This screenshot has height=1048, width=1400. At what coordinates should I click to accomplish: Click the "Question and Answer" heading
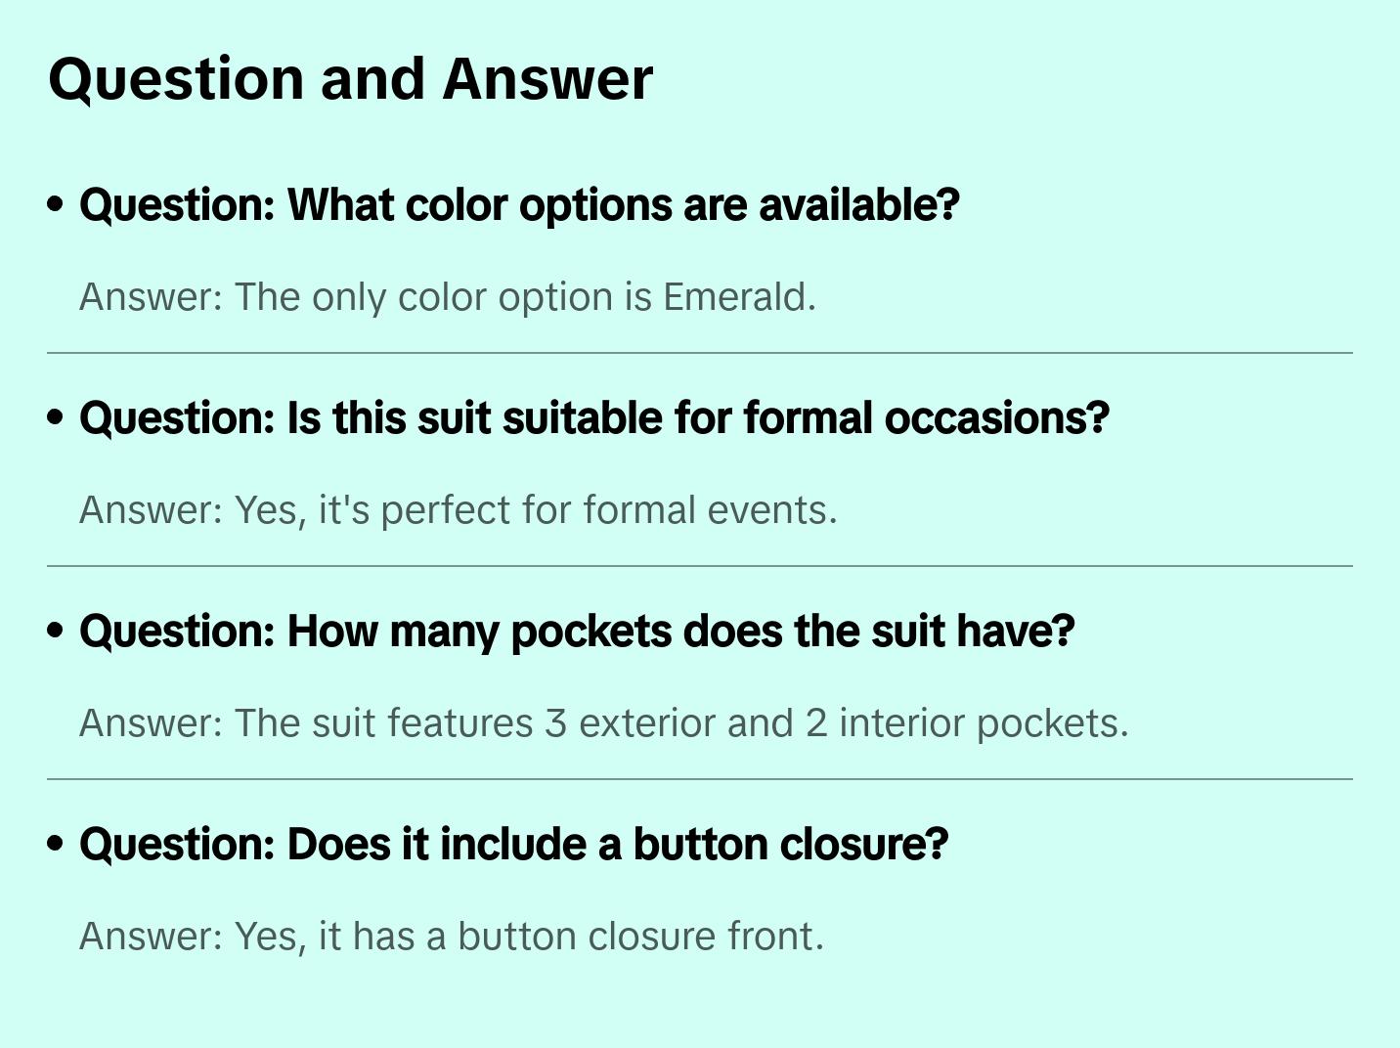click(x=350, y=78)
